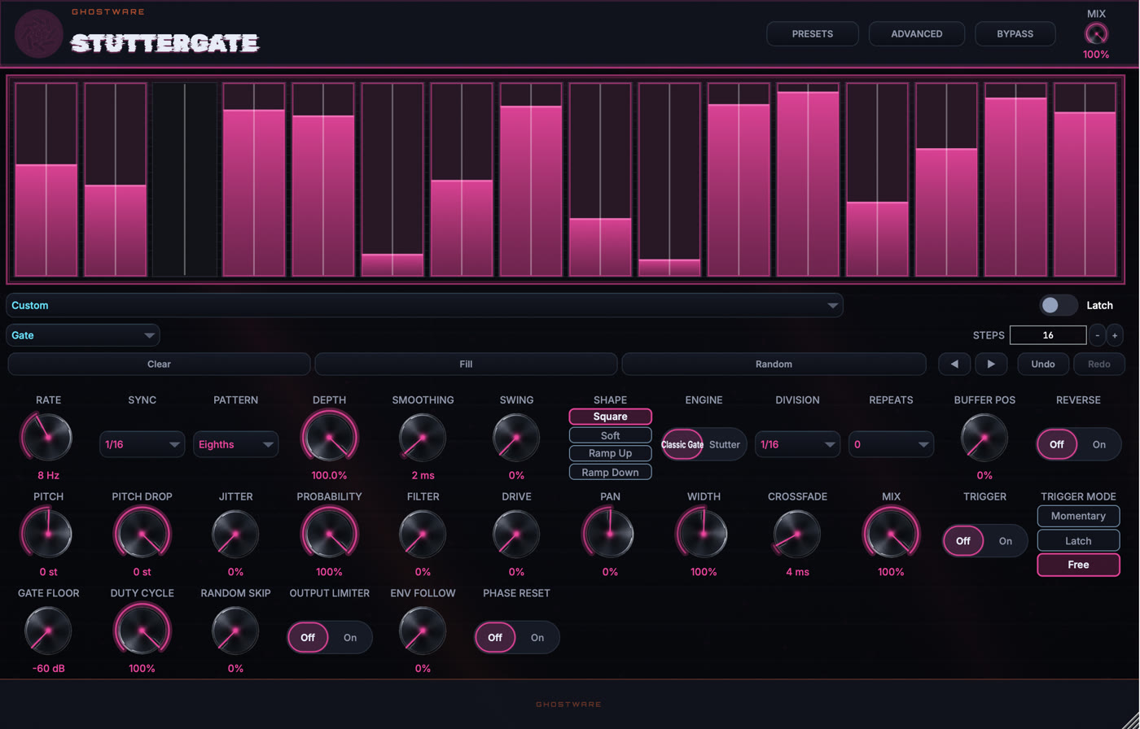Click the Buffer Pos knob
The width and height of the screenshot is (1140, 729).
(x=984, y=437)
